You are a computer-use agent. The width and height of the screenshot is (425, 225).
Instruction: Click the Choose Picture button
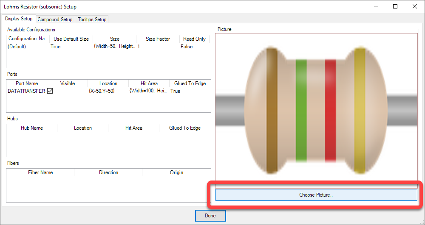coord(316,195)
